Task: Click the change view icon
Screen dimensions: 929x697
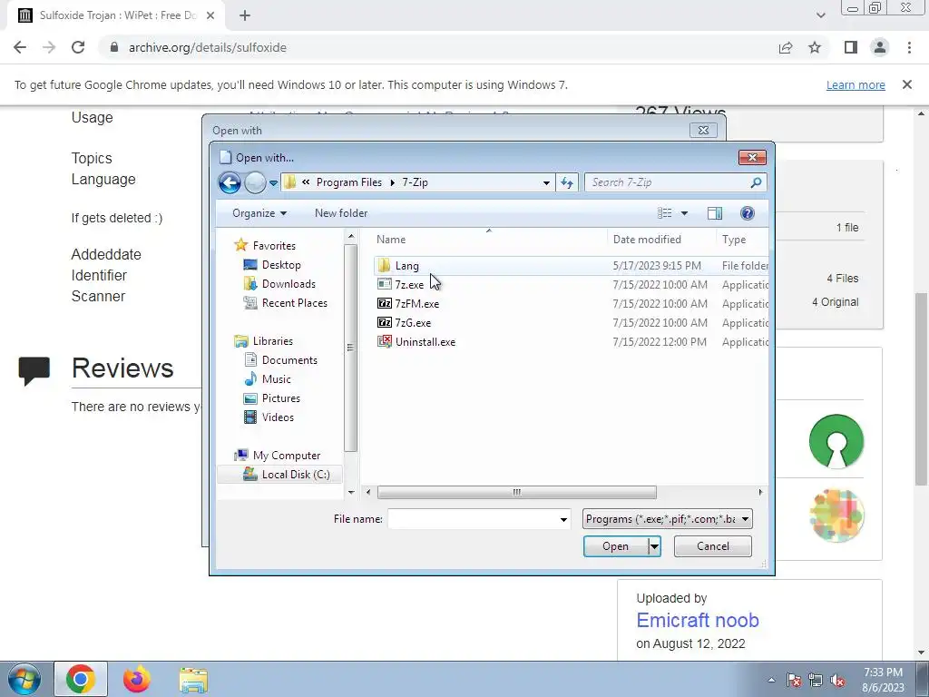Action: coord(665,213)
